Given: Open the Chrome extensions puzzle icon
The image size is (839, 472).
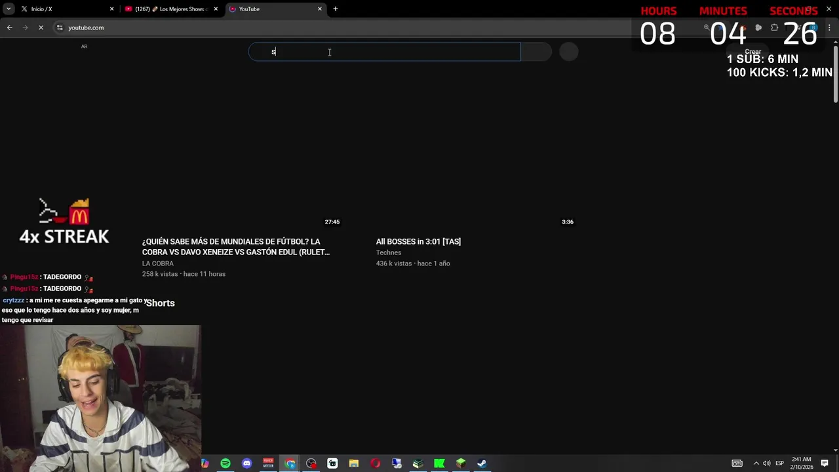Looking at the screenshot, I should click(x=775, y=28).
